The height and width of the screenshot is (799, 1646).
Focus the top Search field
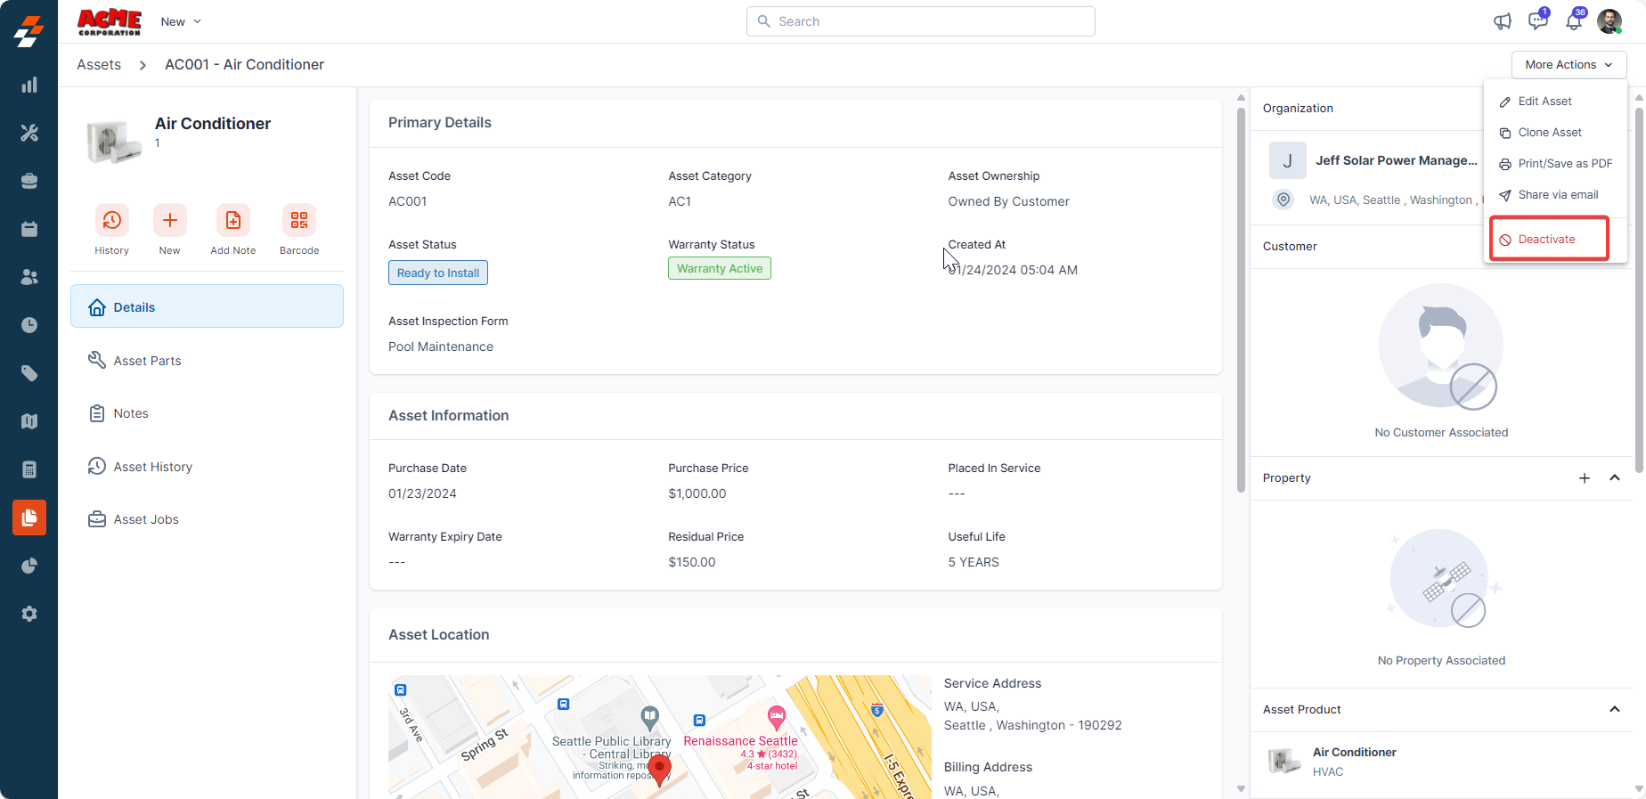[x=921, y=21]
